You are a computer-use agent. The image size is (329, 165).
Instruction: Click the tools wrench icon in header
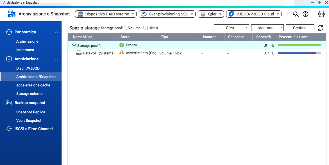[x=296, y=14]
